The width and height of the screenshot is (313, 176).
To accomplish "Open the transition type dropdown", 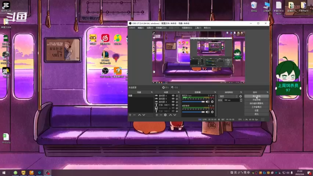I will (228, 96).
